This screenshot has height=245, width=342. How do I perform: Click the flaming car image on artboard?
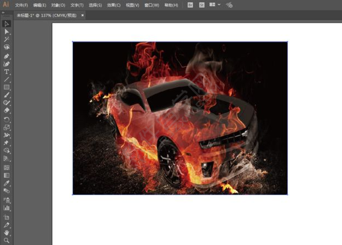[x=180, y=118]
